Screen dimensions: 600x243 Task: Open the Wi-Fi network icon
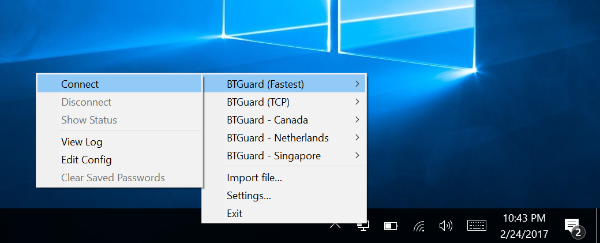(419, 226)
